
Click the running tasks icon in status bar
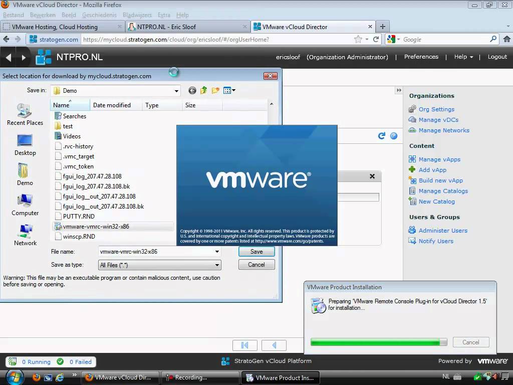13,361
